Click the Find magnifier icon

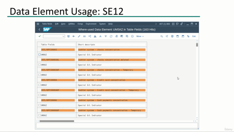[162, 36]
